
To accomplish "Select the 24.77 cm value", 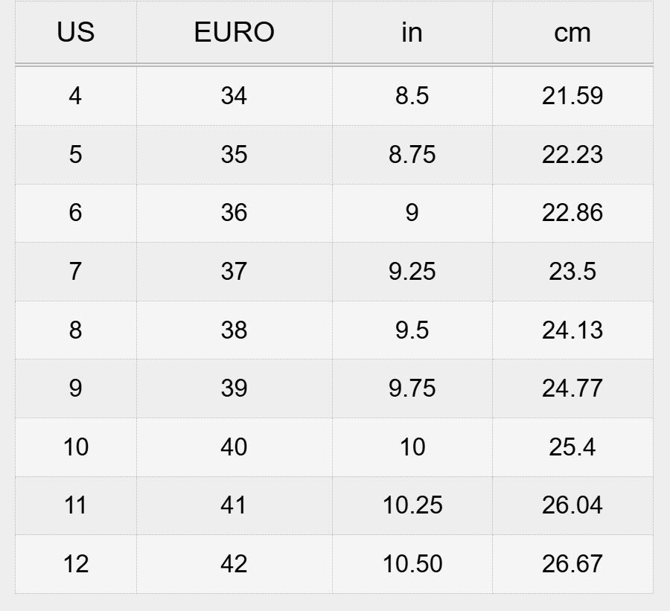I will (572, 388).
